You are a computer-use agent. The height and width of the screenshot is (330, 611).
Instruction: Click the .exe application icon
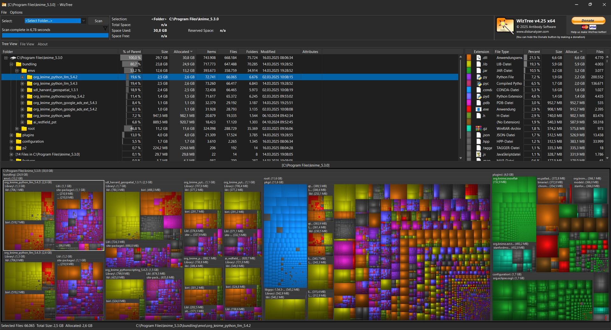[x=478, y=109]
